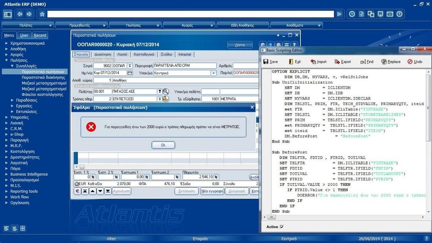Open help question mark icon in top toolbar
Screen dimensions: 432x243
click(x=400, y=14)
